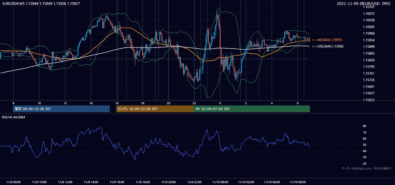Click the 1.16107 price axis label
395x185 pixels.
point(369,7)
